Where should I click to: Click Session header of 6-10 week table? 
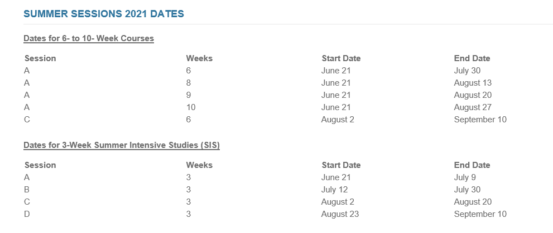pos(40,58)
